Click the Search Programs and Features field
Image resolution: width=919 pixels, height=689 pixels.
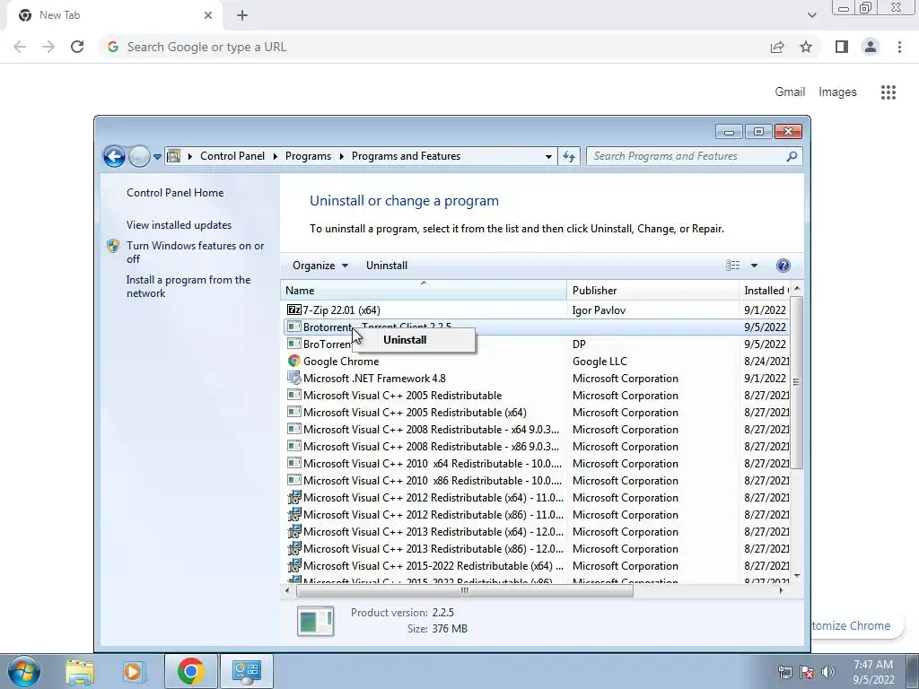[694, 156]
